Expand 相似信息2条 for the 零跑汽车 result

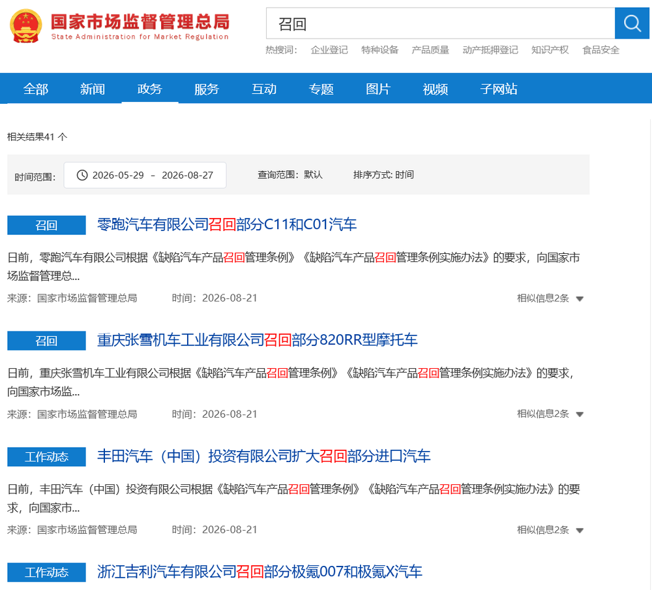click(550, 298)
